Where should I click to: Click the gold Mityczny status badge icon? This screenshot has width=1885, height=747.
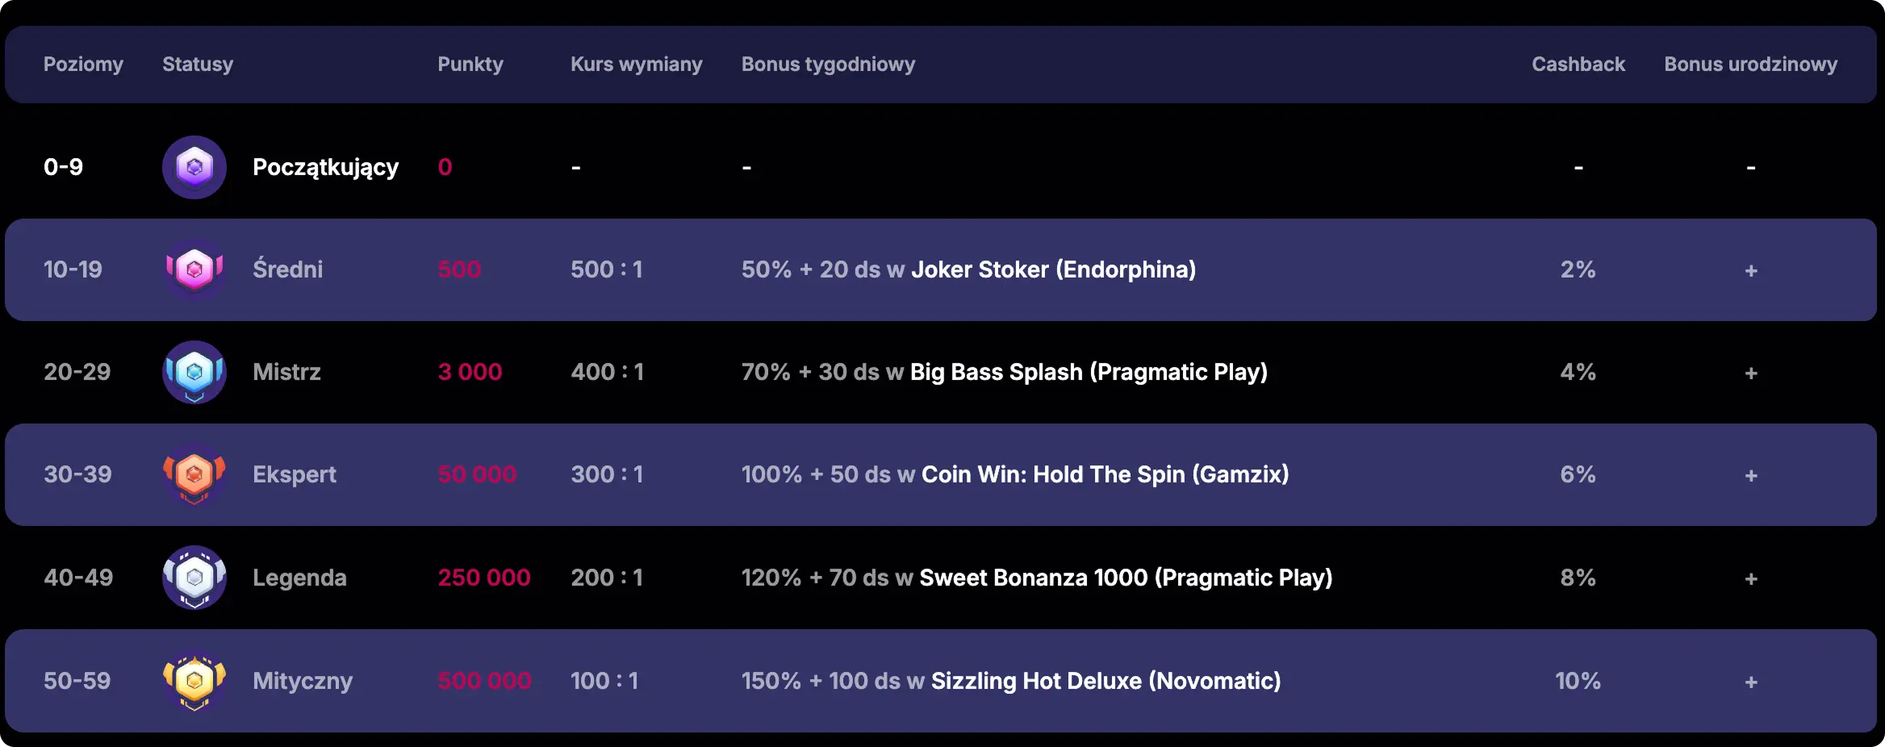click(194, 681)
